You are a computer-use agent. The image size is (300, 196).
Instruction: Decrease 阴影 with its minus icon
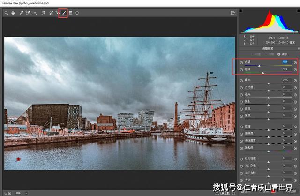241,102
